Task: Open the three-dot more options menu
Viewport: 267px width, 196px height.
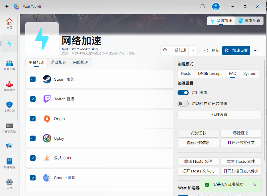Action: pos(256,50)
